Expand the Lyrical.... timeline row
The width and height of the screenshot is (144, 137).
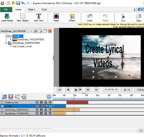pyautogui.click(x=2, y=106)
